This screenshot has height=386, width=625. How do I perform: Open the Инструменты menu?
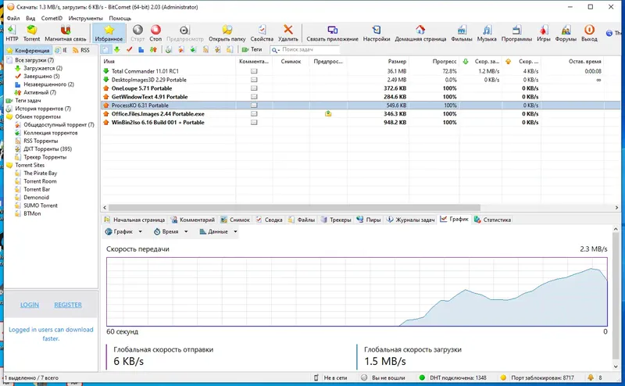point(85,18)
